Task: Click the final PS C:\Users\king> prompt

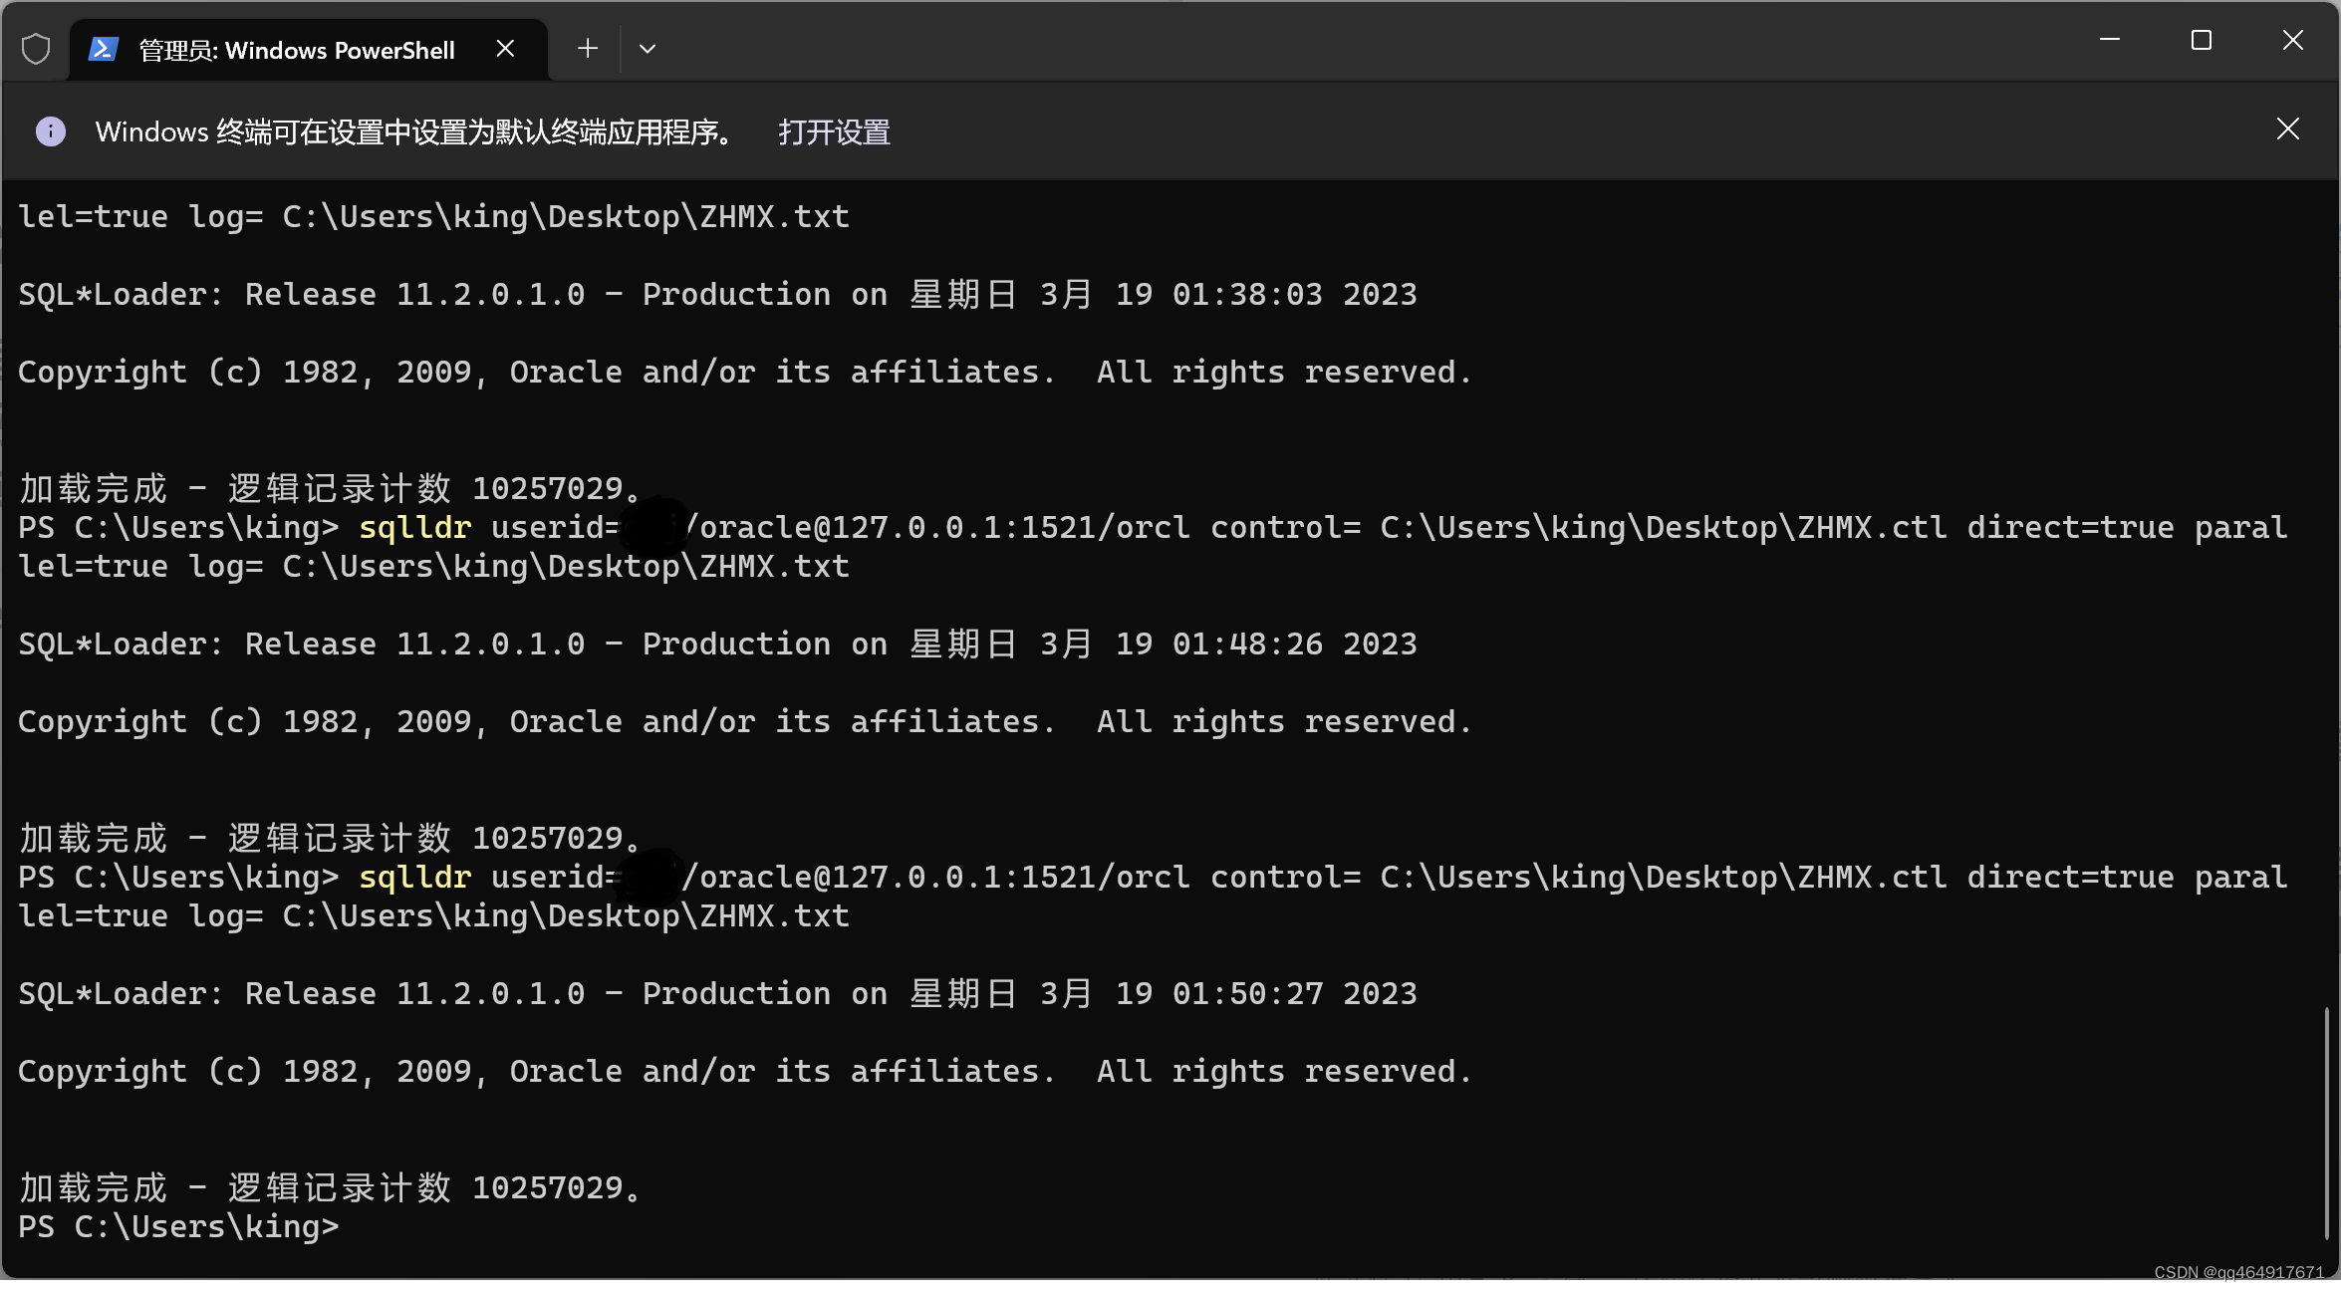Action: click(179, 1226)
